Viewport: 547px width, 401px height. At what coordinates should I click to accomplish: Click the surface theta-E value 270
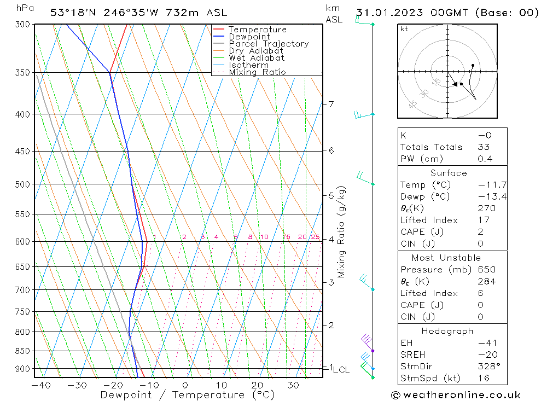[486, 208]
